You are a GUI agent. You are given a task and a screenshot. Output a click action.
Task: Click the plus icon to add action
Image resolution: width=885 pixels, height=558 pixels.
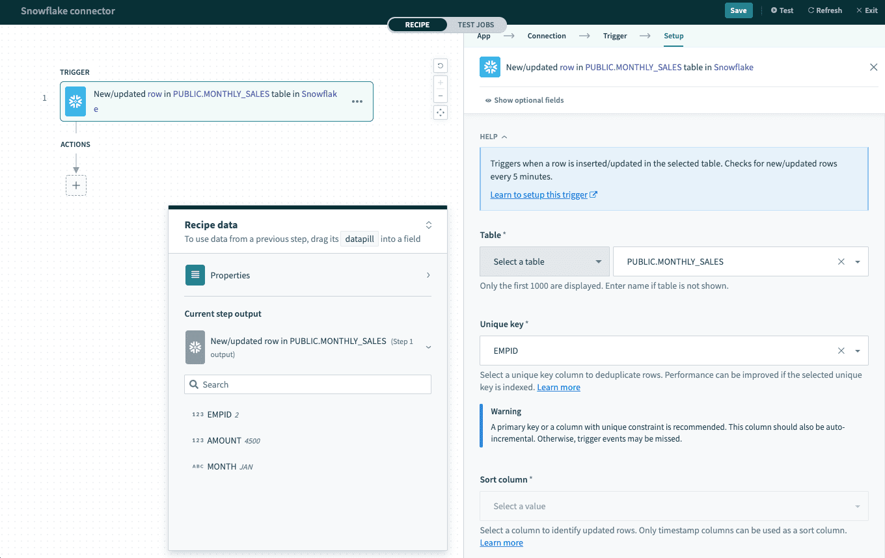point(76,185)
